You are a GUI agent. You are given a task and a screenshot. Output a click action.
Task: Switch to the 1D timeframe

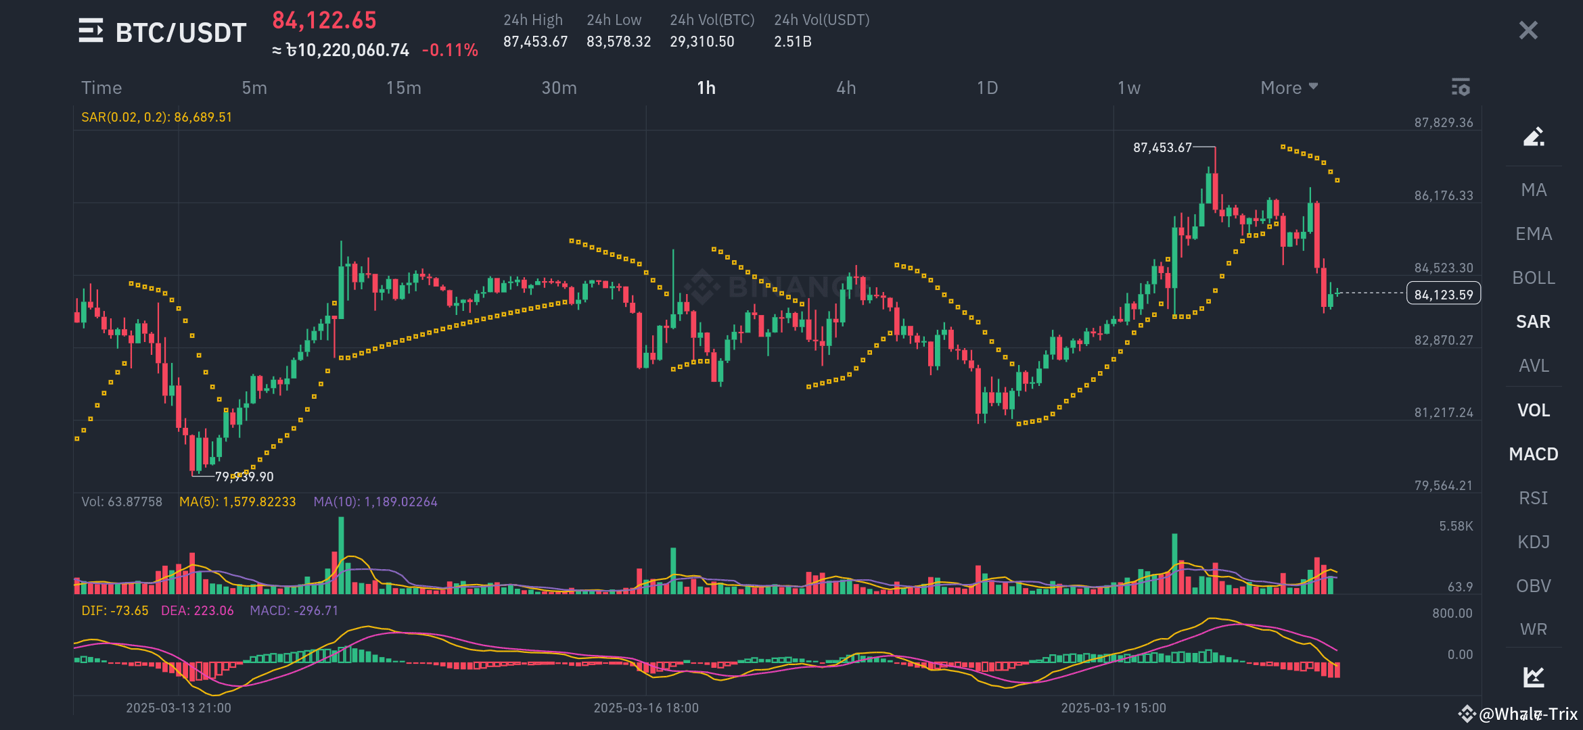tap(987, 87)
